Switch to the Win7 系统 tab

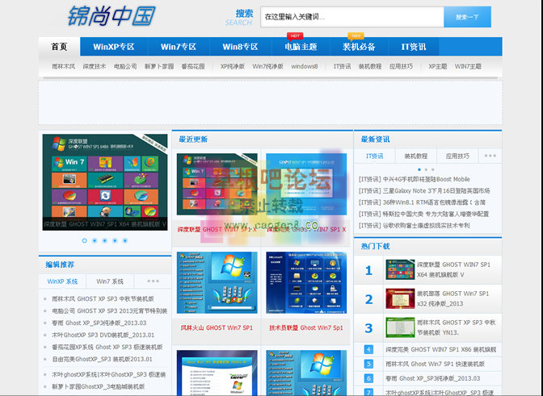[110, 281]
